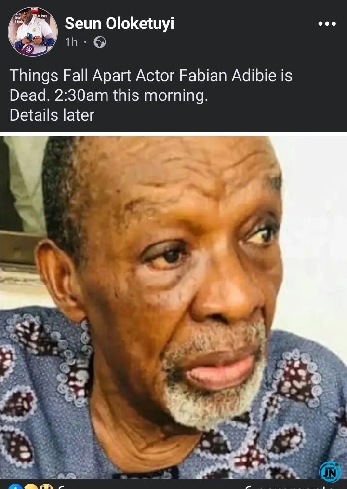Image resolution: width=347 pixels, height=489 pixels.
Task: Open Seun Oloketuyi's profile picture
Action: pyautogui.click(x=33, y=31)
